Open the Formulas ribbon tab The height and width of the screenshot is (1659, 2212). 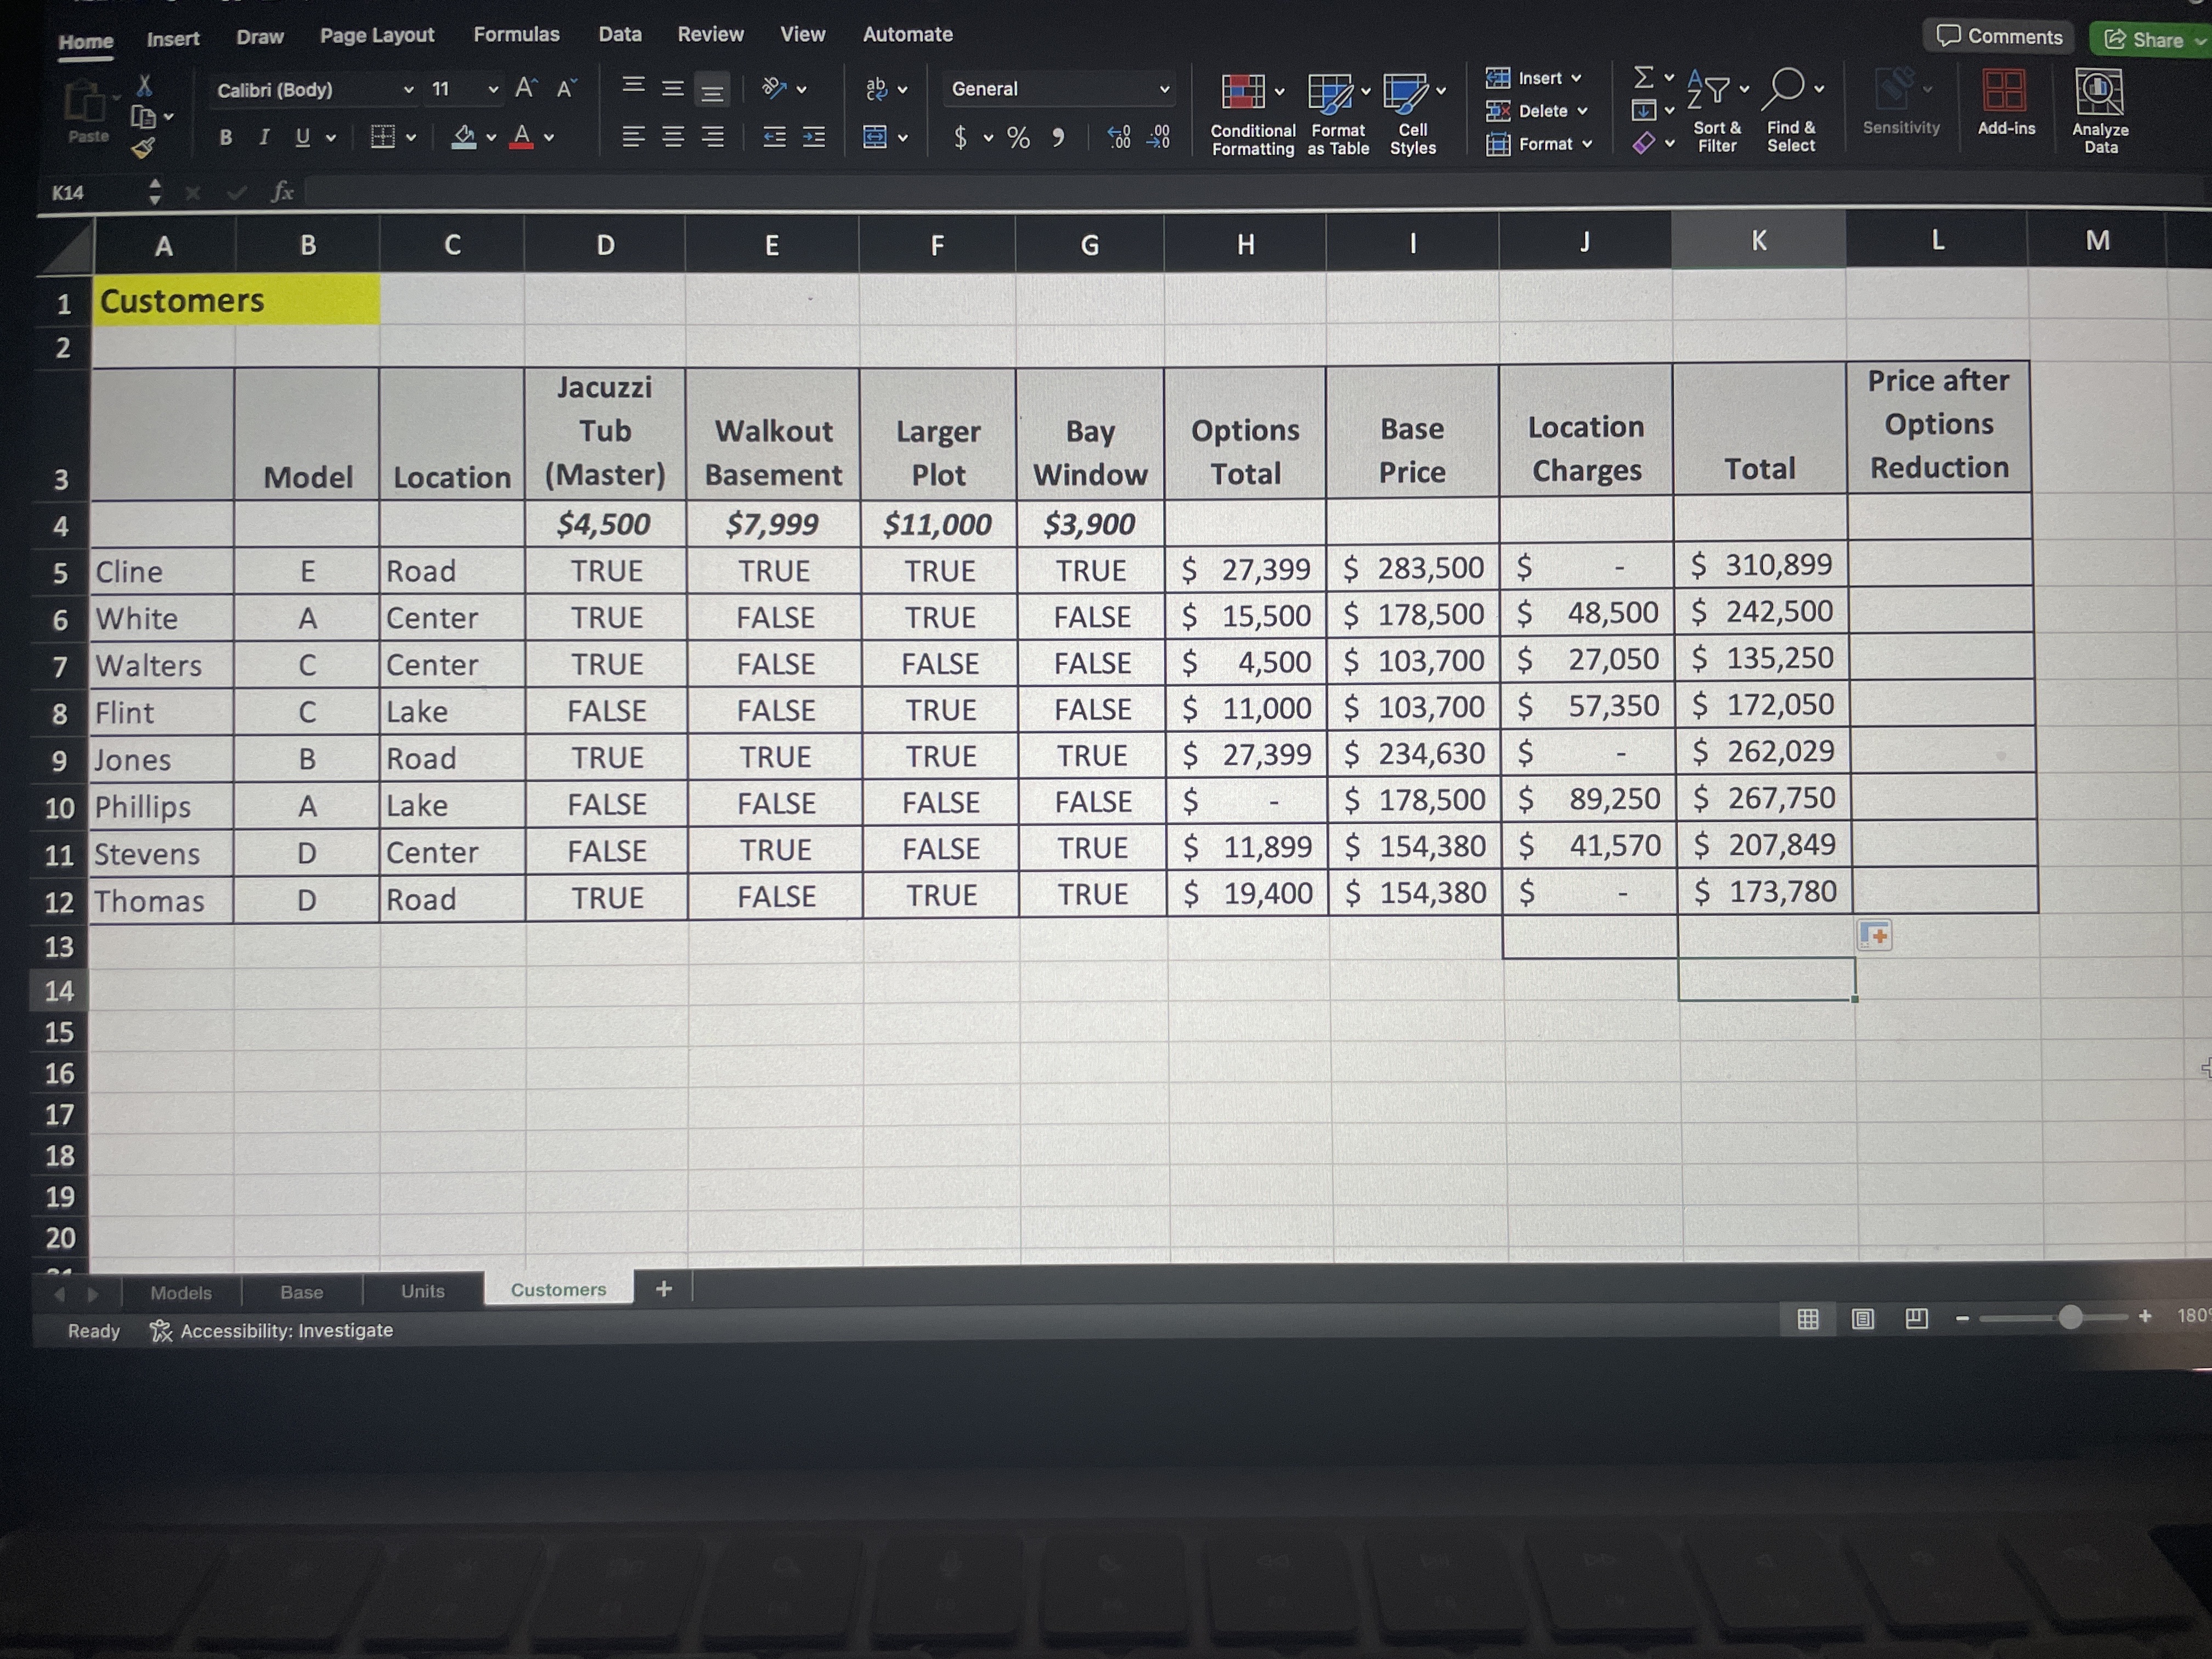point(516,34)
